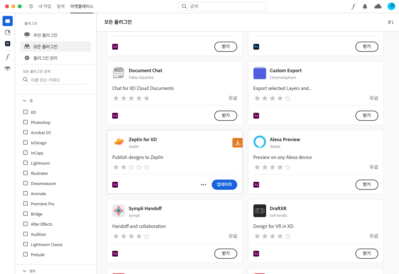
Task: Focus the 이름 또는 키워드 plugin search field
Action: [x=55, y=80]
